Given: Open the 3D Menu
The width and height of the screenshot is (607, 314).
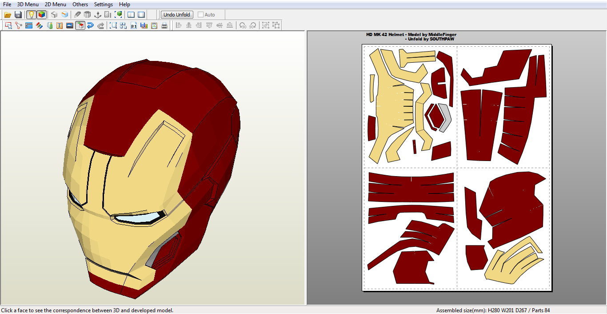Looking at the screenshot, I should point(28,4).
